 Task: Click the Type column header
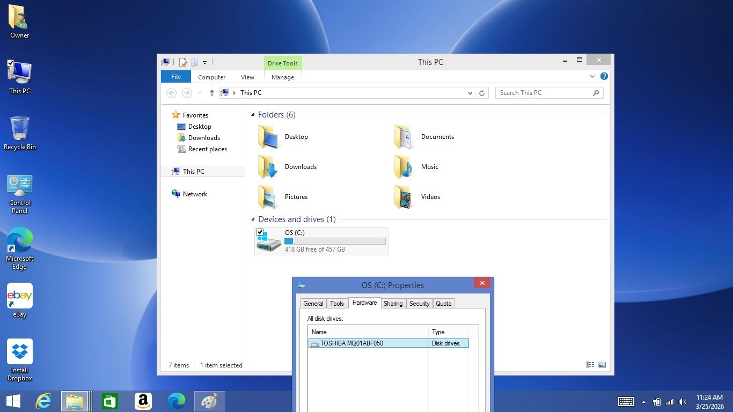[x=449, y=332]
